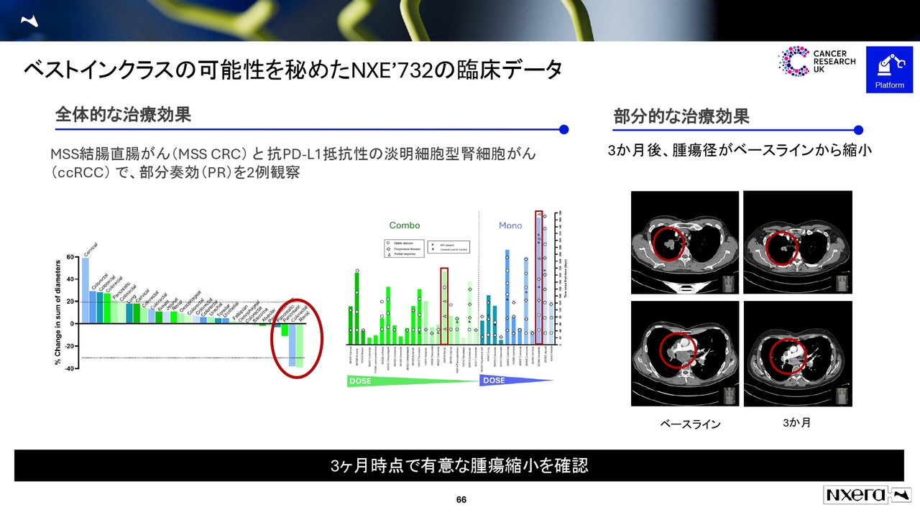Open the top-left baseline CT scan image
The height and width of the screenshot is (517, 920).
(x=684, y=242)
